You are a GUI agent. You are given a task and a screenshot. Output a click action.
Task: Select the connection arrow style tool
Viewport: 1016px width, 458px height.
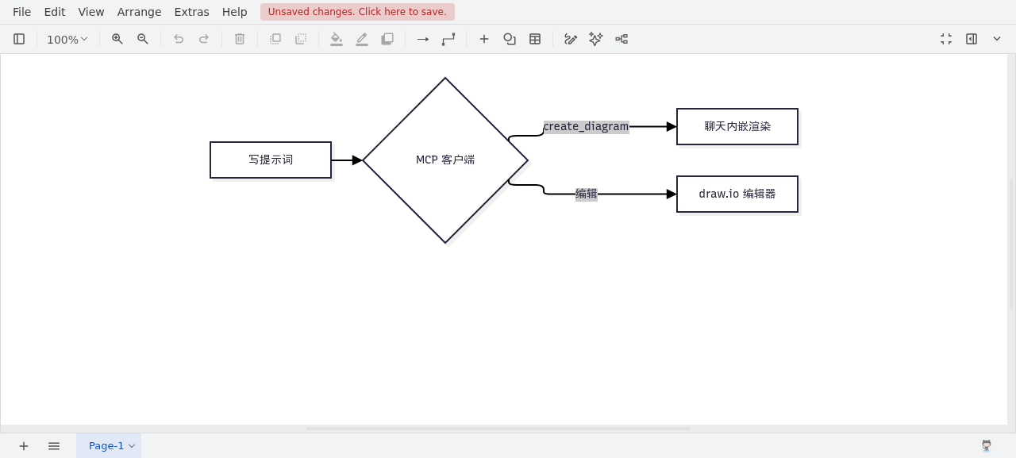423,39
